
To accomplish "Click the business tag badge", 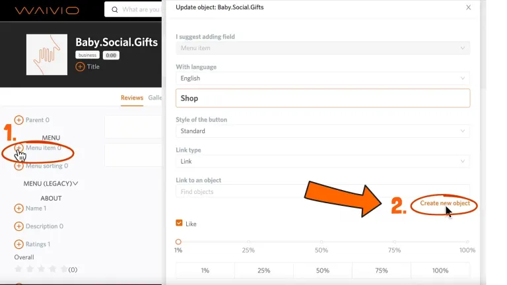I will pyautogui.click(x=87, y=55).
